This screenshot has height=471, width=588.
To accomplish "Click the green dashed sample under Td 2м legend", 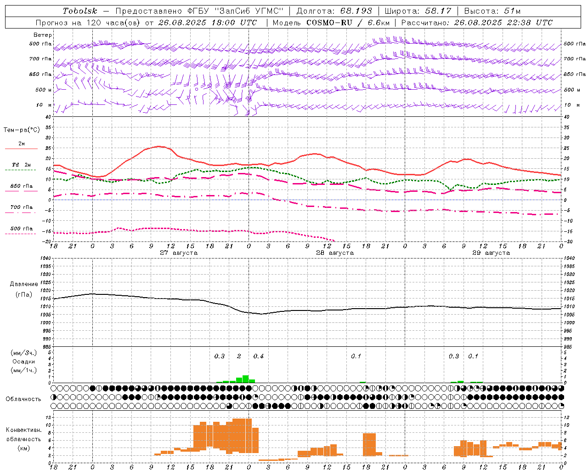I will point(21,170).
